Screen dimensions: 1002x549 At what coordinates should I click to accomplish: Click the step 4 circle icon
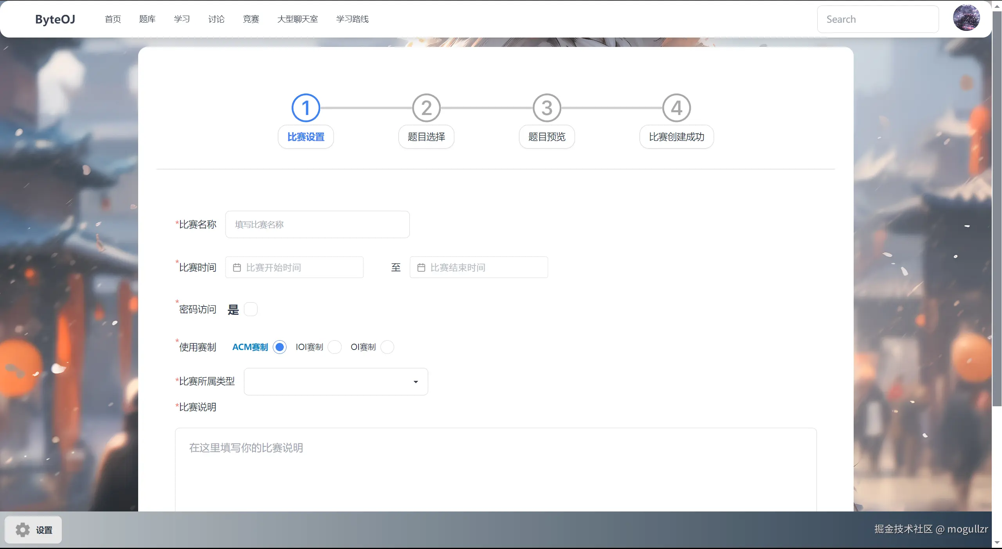click(676, 108)
